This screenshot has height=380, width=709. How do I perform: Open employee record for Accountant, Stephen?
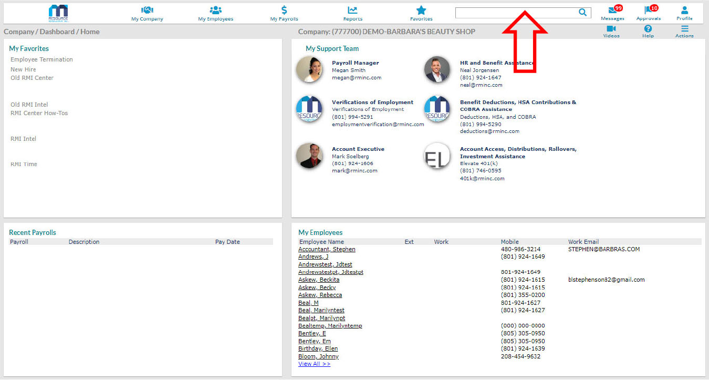coord(327,249)
